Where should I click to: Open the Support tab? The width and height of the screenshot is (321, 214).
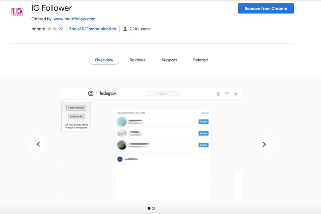[x=169, y=60]
